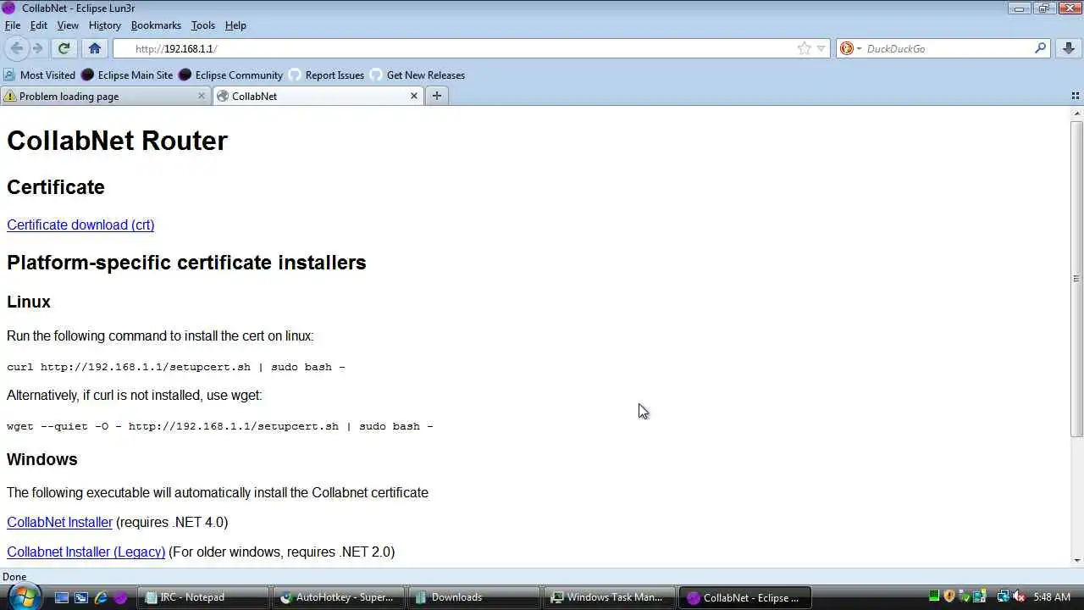Open the Windows Start menu
Image resolution: width=1084 pixels, height=610 pixels.
(23, 596)
